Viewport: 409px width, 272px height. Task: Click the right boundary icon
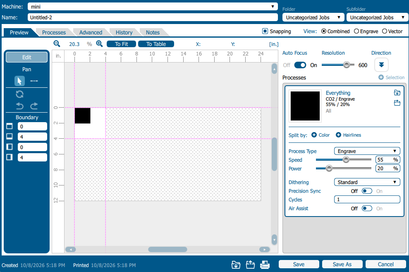10,157
